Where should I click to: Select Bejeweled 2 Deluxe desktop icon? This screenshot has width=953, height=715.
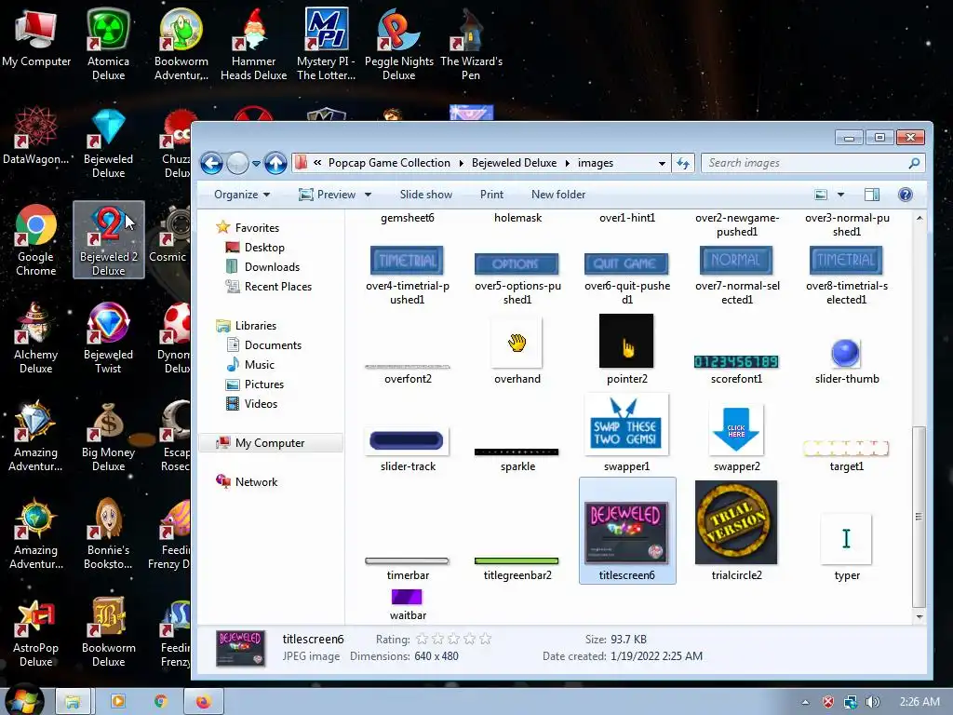pyautogui.click(x=109, y=240)
